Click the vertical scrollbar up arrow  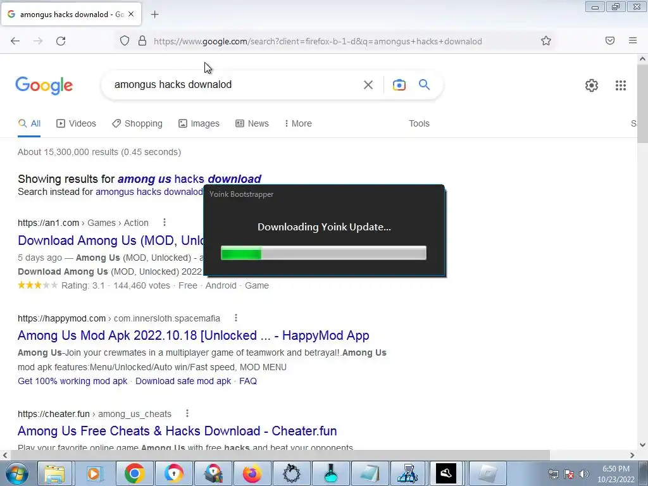click(643, 59)
